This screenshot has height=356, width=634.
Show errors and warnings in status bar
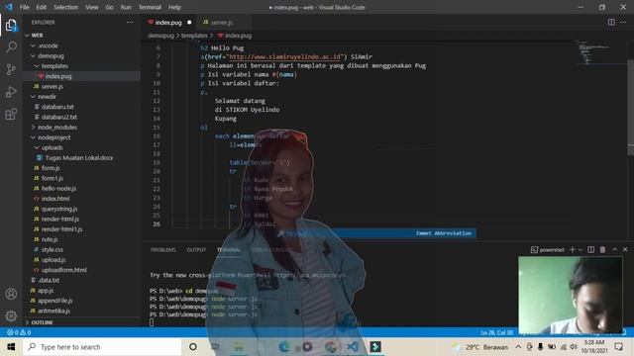coord(19,332)
